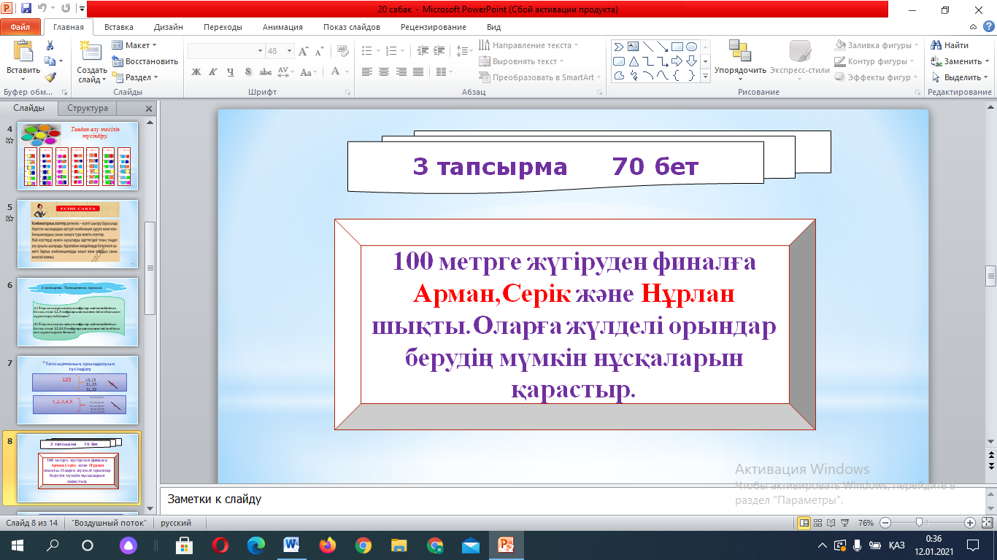Zoom in with the plus button
997x560 pixels.
(969, 523)
